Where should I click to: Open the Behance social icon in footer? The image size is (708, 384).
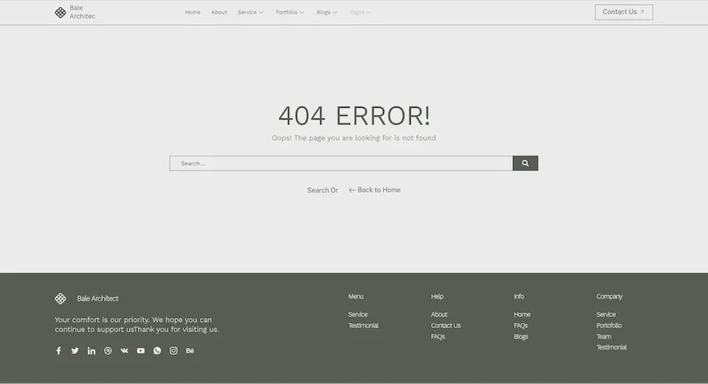click(190, 351)
